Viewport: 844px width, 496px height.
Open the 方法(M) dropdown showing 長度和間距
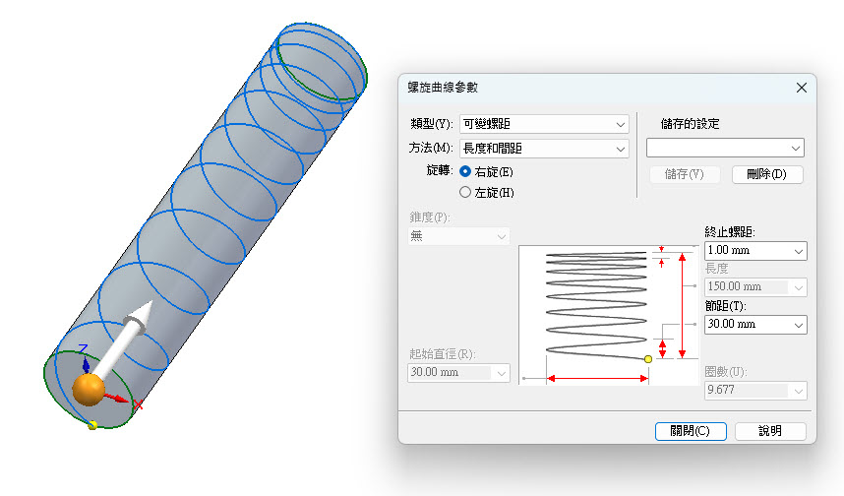pyautogui.click(x=544, y=148)
